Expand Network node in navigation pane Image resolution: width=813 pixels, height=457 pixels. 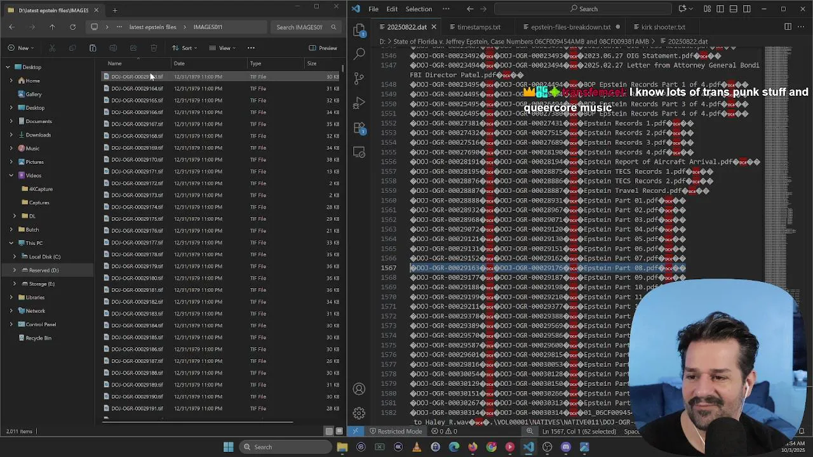(11, 311)
